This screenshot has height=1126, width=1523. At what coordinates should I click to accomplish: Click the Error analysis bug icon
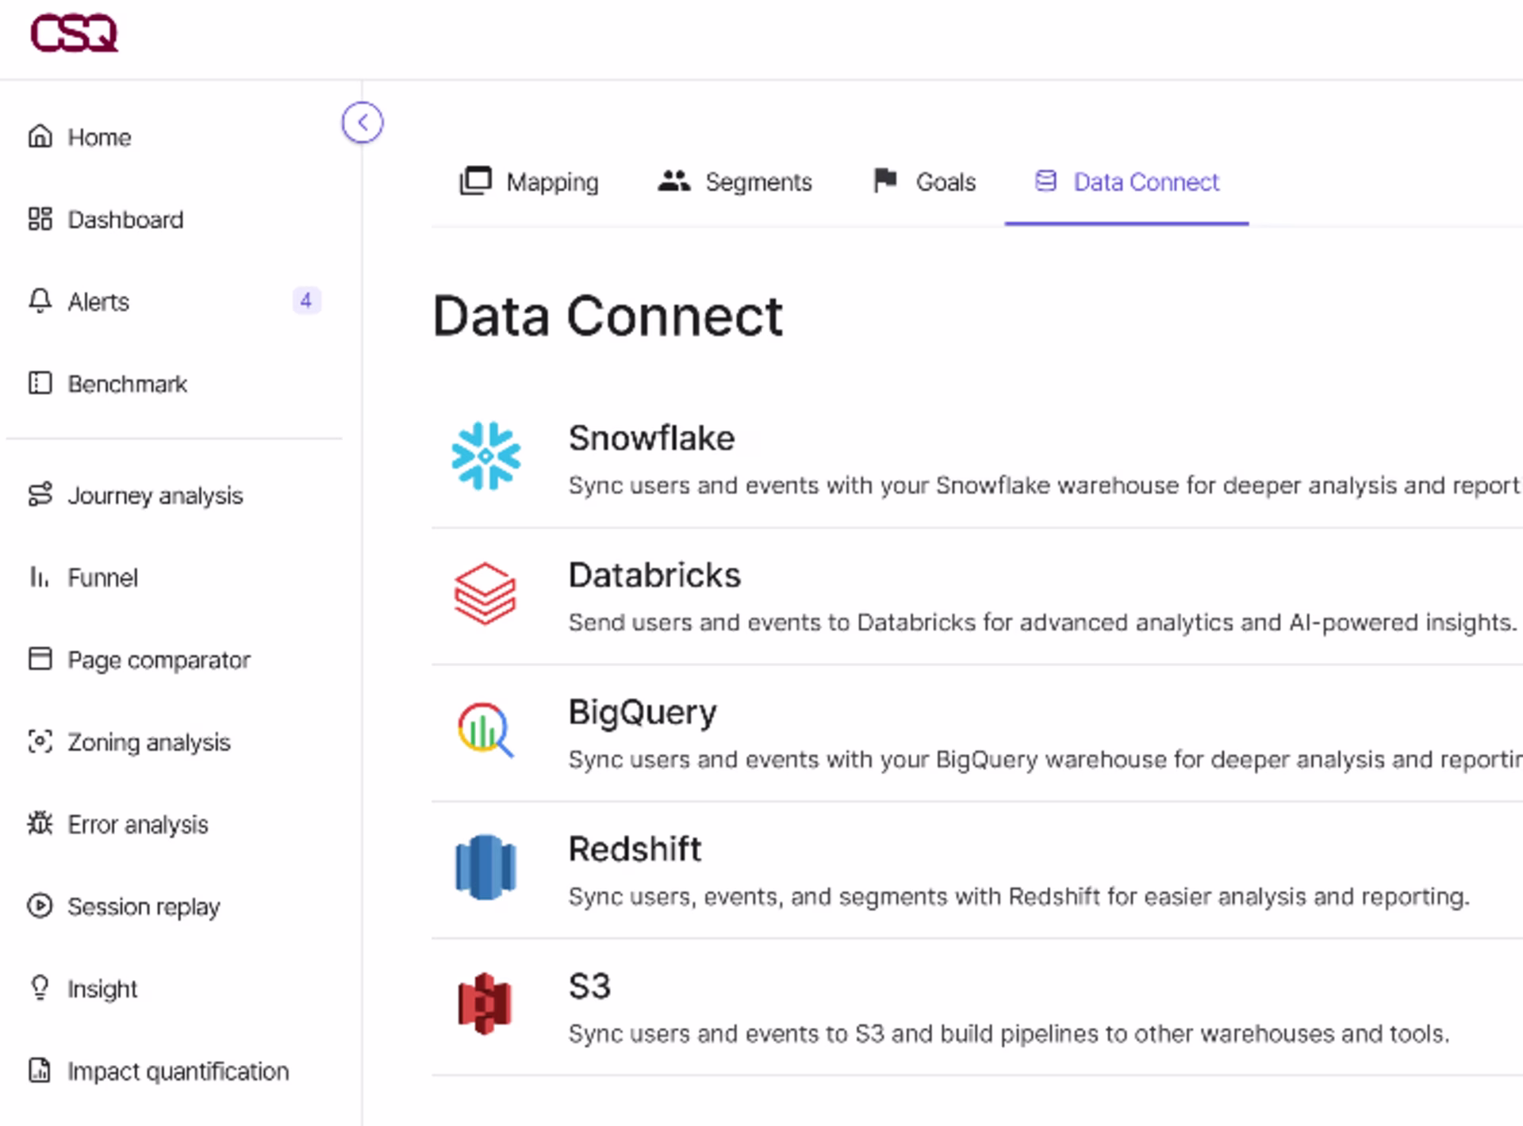40,824
